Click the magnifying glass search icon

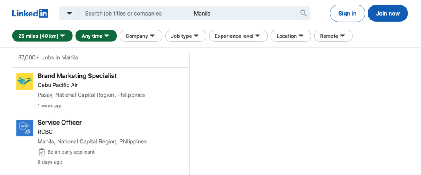coord(303,13)
